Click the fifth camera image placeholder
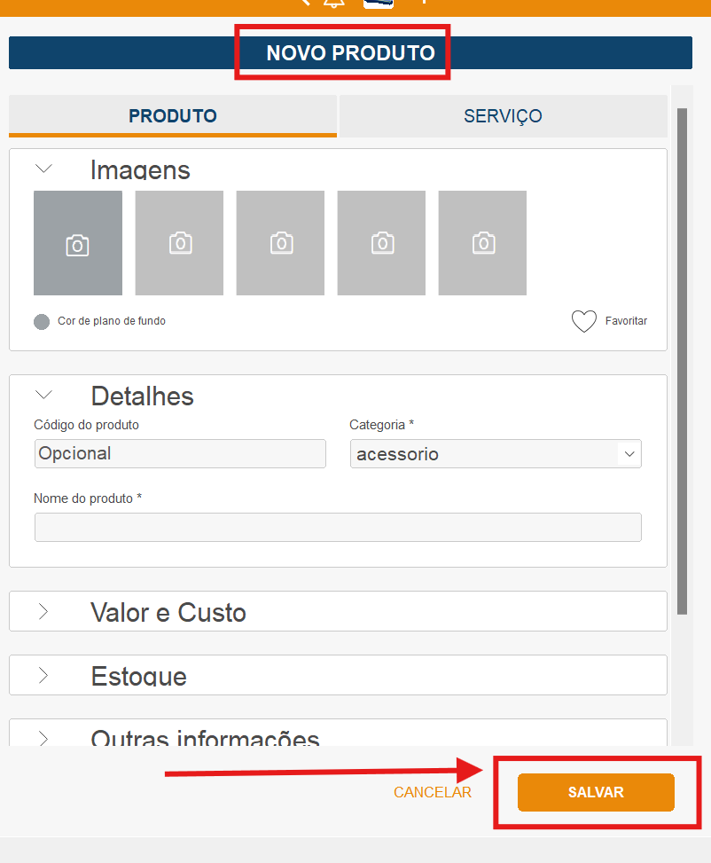The image size is (711, 863). (x=482, y=243)
